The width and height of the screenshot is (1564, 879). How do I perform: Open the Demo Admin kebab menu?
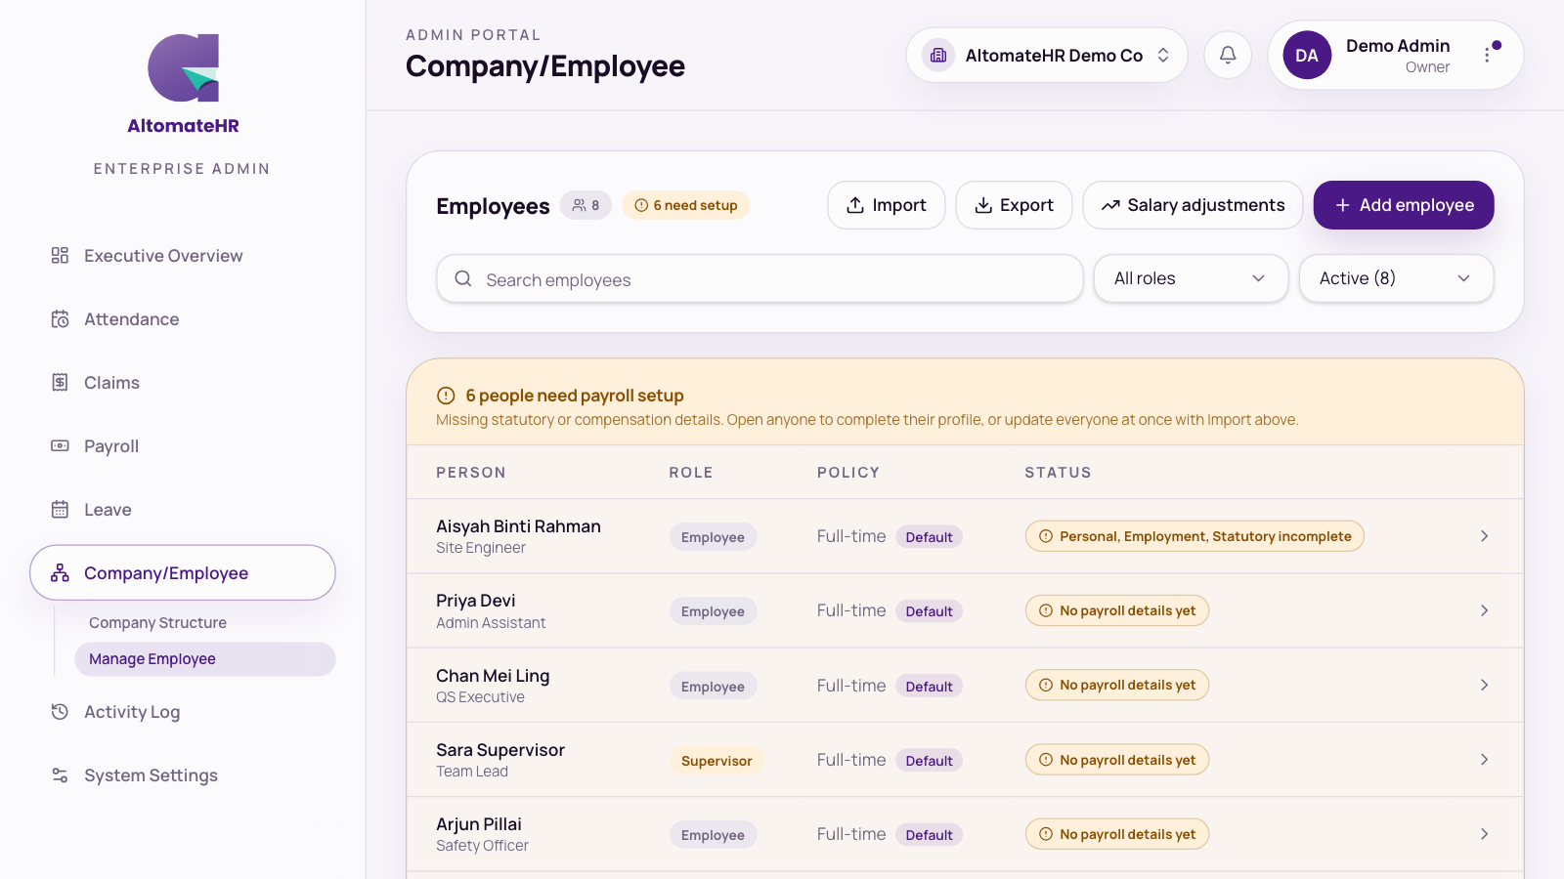click(1488, 55)
